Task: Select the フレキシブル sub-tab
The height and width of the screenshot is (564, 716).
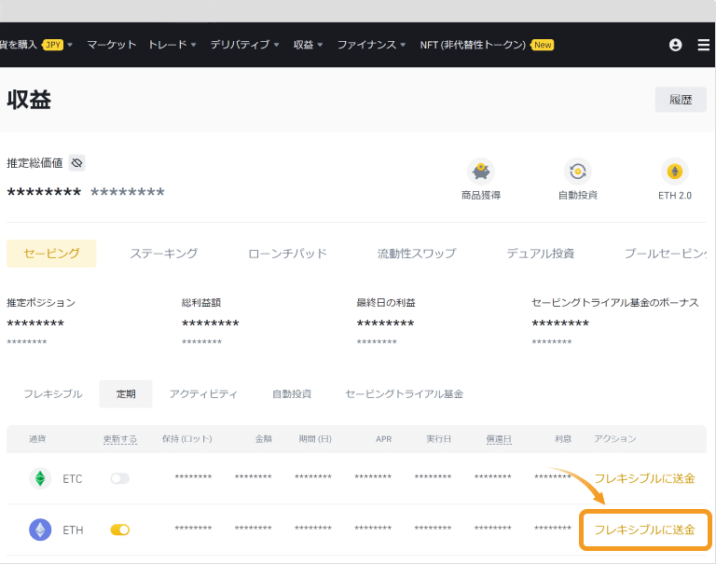Action: click(53, 394)
